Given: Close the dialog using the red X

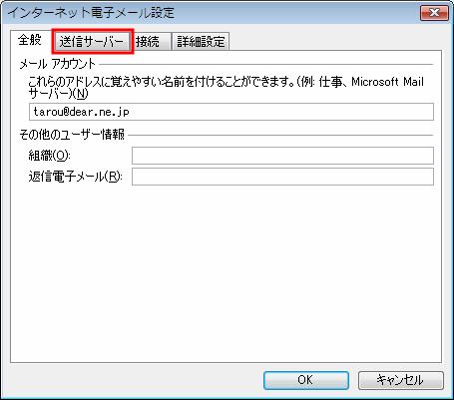Looking at the screenshot, I should point(434,13).
